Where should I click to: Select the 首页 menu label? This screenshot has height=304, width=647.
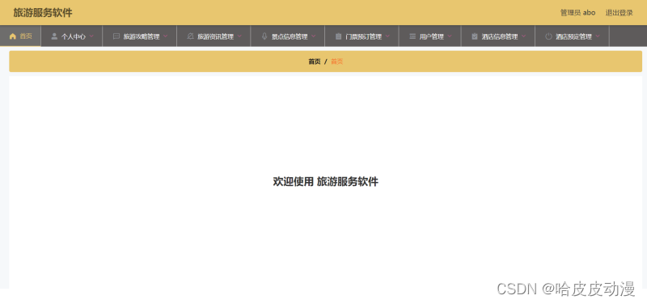pos(26,36)
